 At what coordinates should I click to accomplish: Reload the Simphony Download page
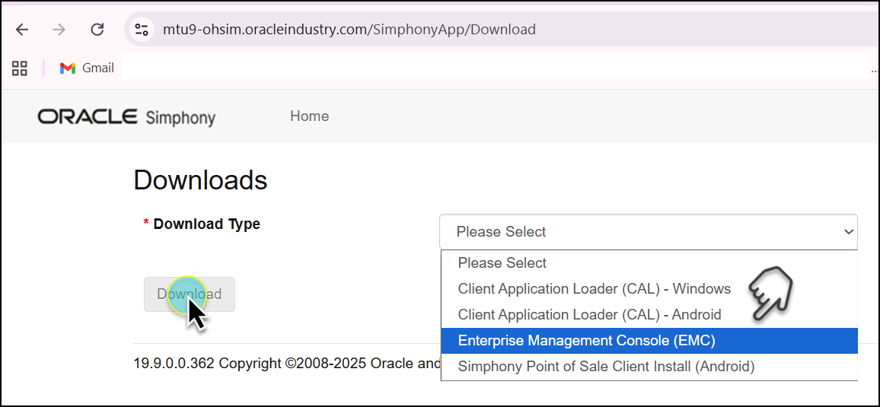point(97,30)
